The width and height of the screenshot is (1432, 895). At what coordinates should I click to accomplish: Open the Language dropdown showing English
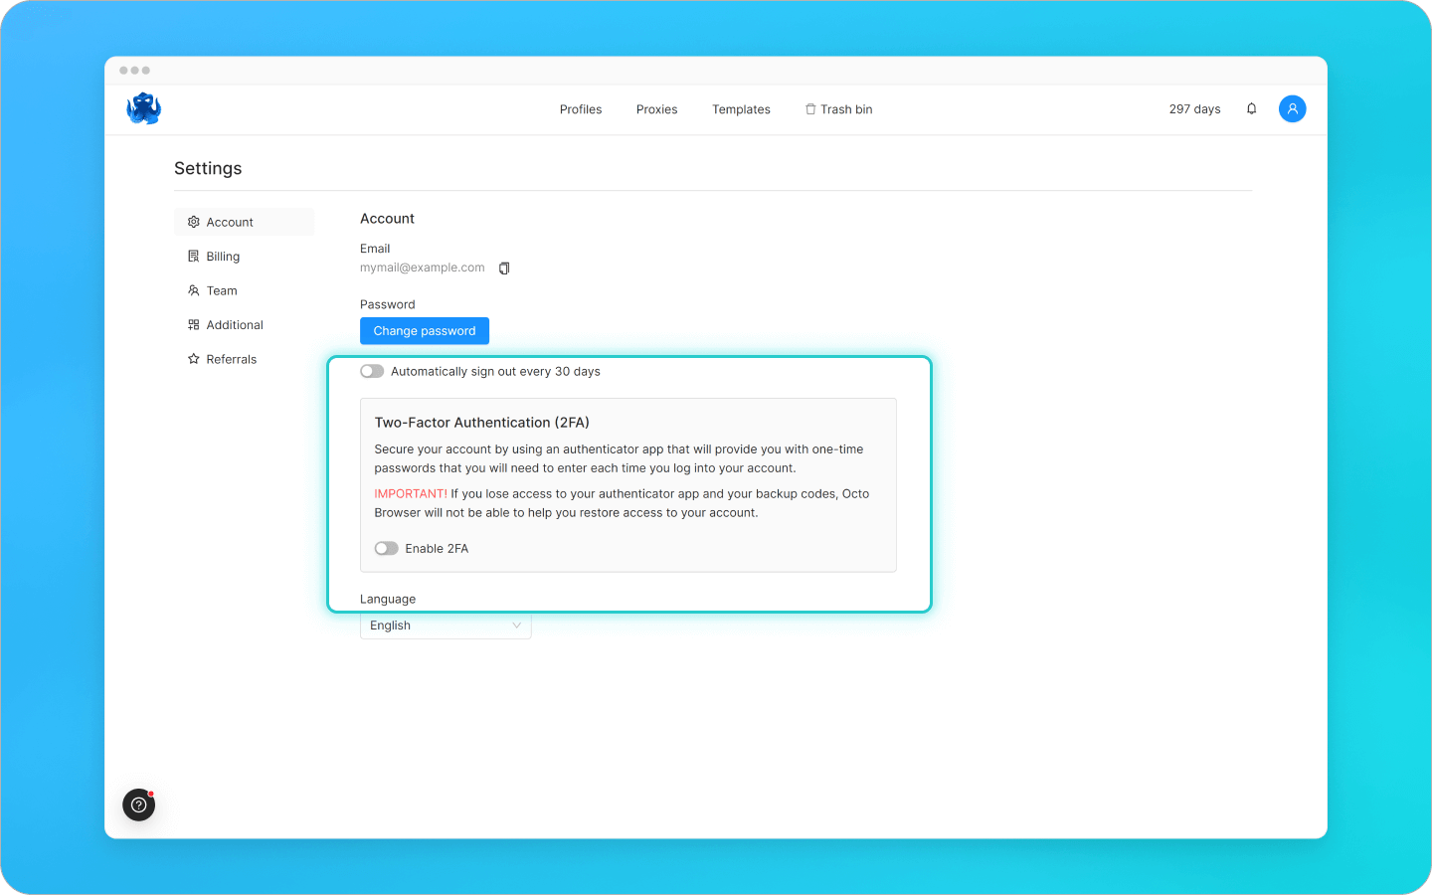pos(446,625)
